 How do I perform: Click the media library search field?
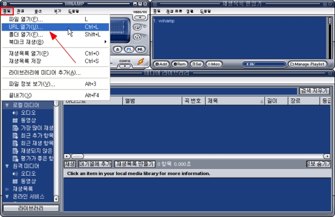tap(204, 91)
